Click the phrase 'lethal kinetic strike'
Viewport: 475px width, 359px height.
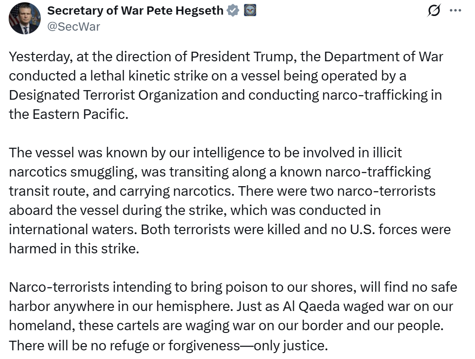point(162,75)
